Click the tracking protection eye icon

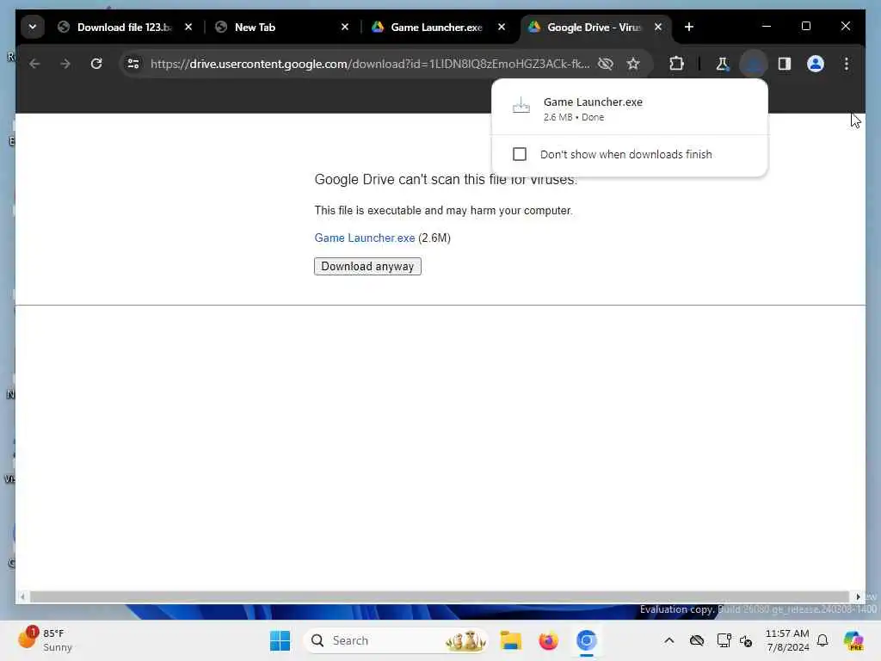606,64
